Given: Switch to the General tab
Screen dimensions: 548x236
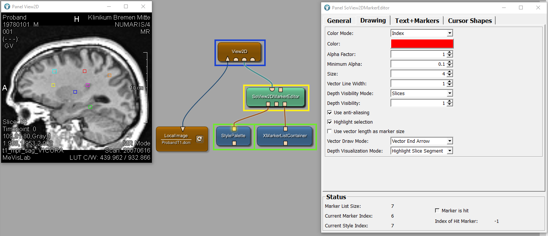Looking at the screenshot, I should coord(339,21).
